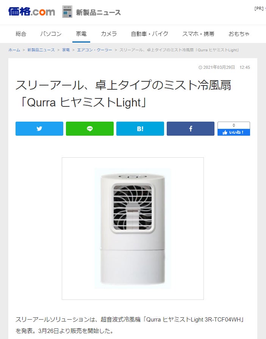Select the 家電 tab

(x=81, y=34)
